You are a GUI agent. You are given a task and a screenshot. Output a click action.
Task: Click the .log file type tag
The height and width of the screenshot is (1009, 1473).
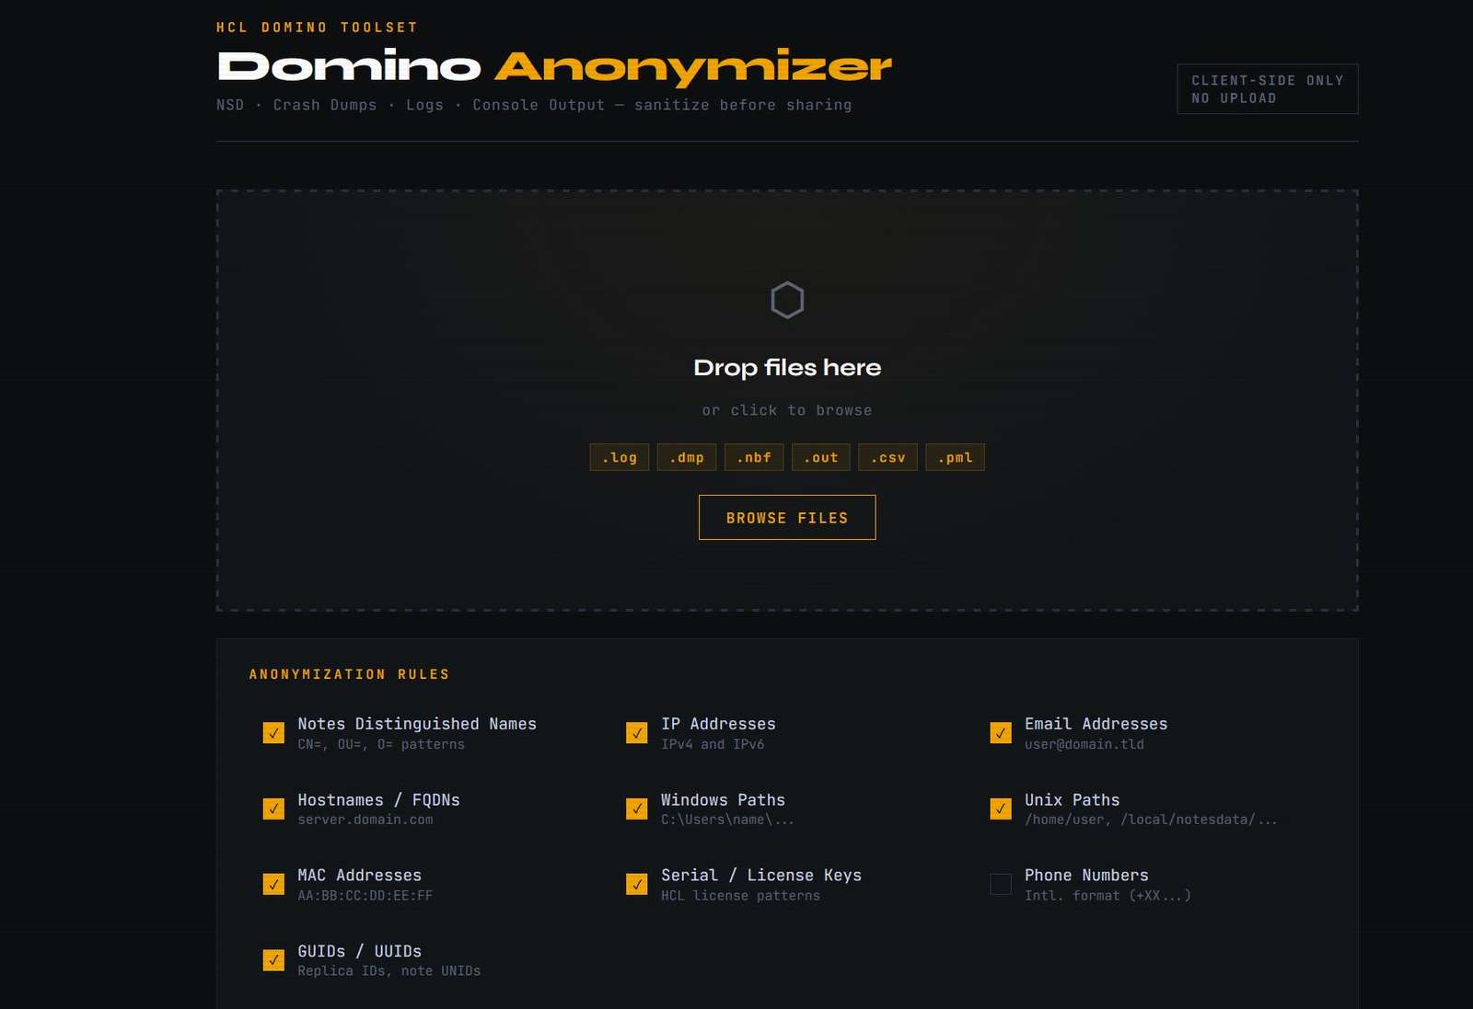pos(620,457)
